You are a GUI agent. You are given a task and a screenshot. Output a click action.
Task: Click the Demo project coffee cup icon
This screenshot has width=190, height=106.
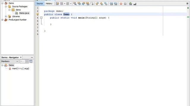tap(6, 3)
